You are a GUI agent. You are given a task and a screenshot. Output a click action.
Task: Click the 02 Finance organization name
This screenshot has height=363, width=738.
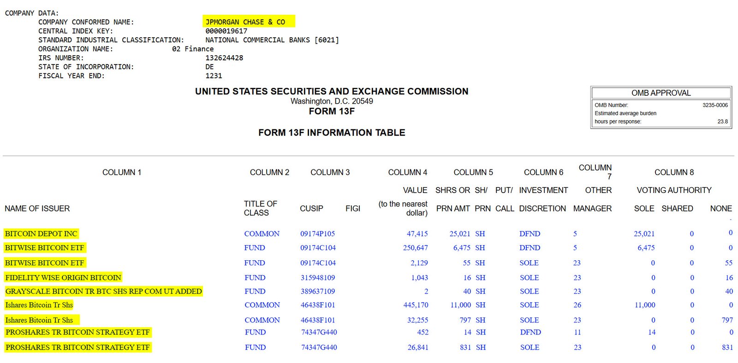tap(193, 49)
